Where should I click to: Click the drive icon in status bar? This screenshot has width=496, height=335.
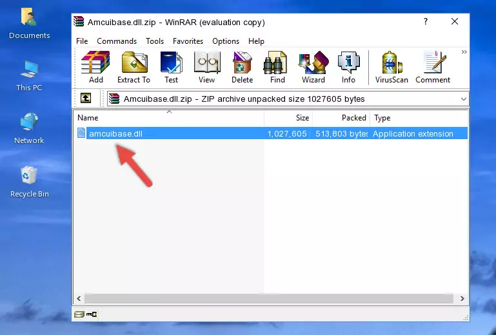pyautogui.click(x=79, y=314)
